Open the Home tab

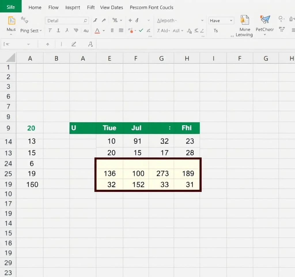[x=35, y=8]
